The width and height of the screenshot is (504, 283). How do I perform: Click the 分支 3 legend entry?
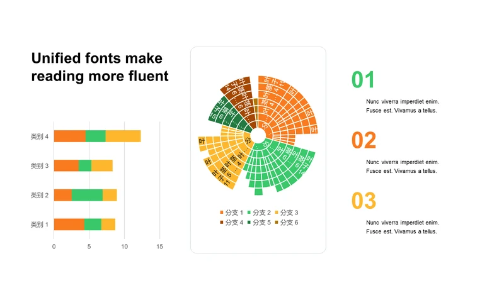pyautogui.click(x=287, y=213)
